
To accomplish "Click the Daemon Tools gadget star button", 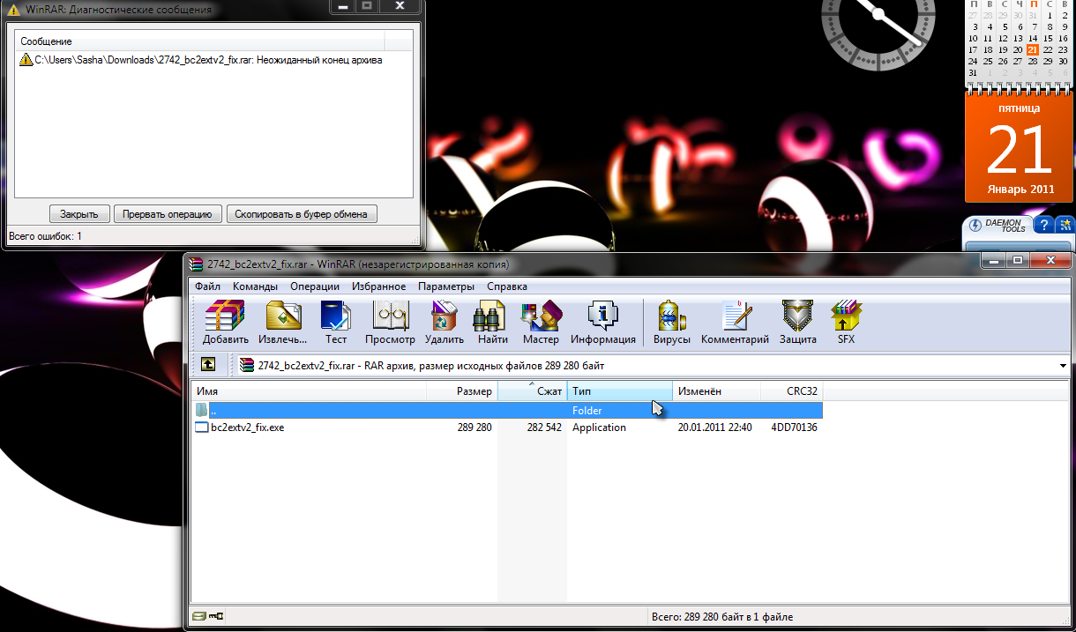I will coord(1066,225).
